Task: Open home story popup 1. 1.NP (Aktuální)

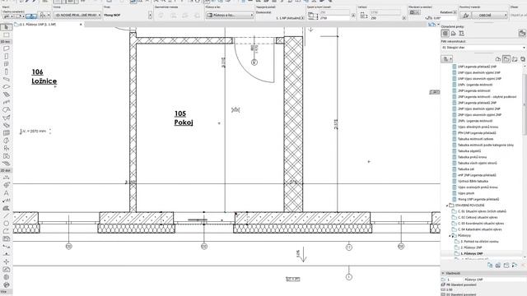Action: [x=302, y=18]
